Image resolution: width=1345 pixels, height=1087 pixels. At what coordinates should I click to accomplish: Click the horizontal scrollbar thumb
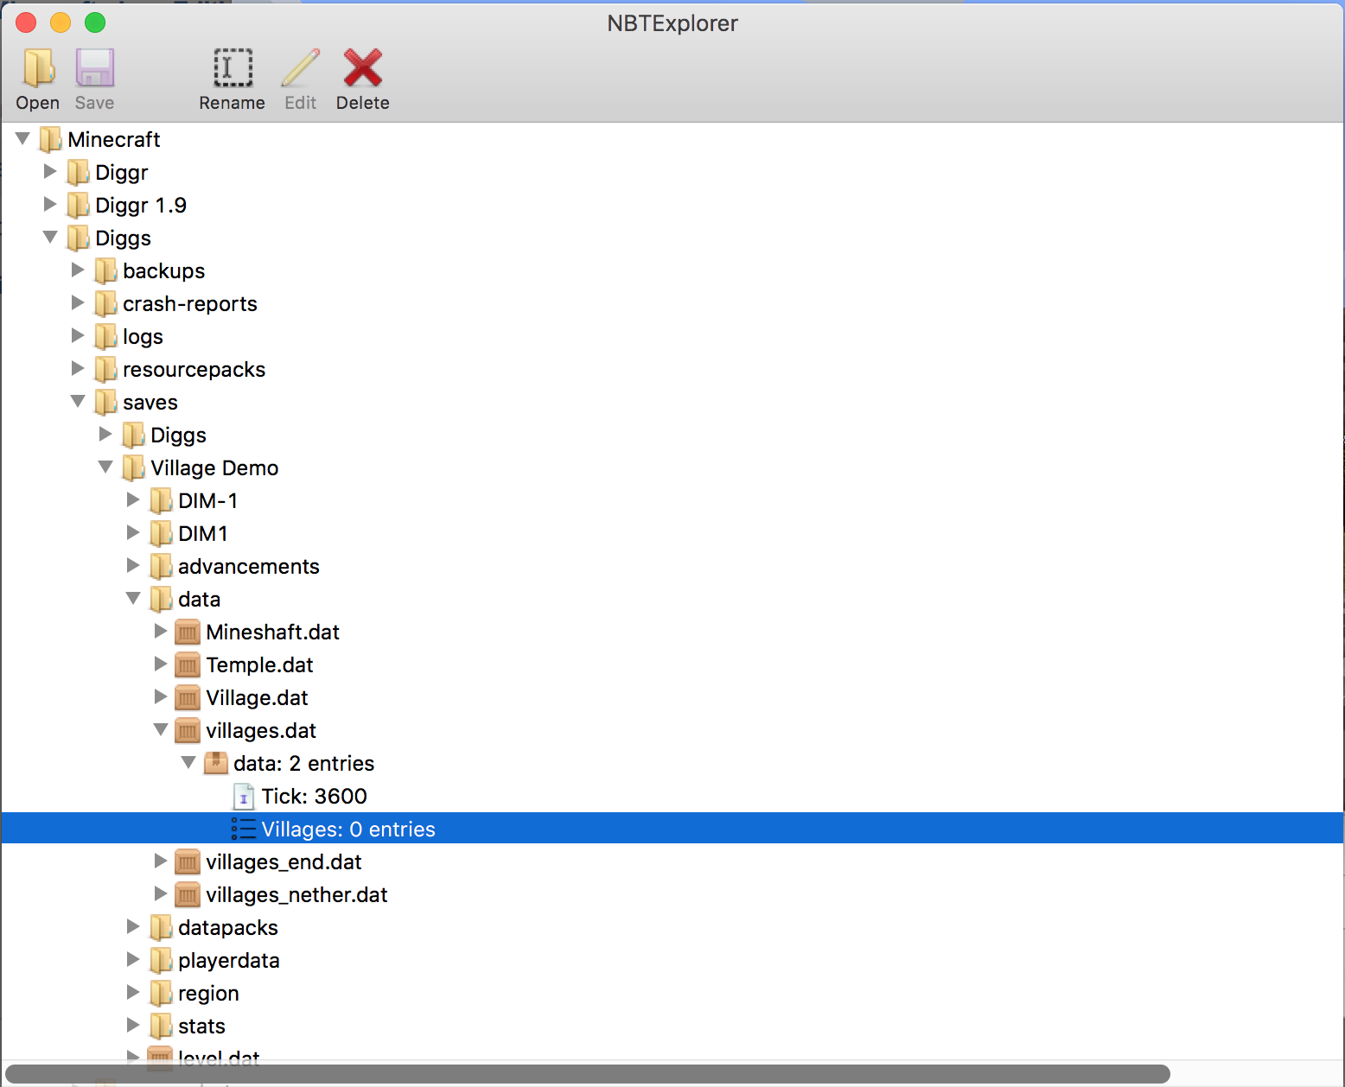tap(588, 1074)
